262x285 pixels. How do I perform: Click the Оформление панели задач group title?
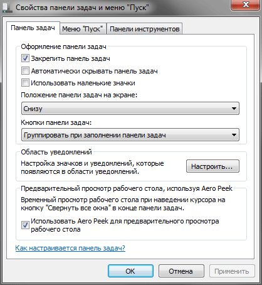pyautogui.click(x=63, y=46)
